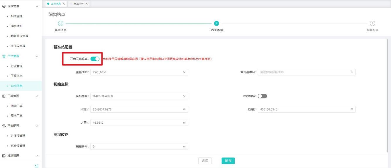Click the 返回 button
This screenshot has height=168, width=391.
click(205, 161)
